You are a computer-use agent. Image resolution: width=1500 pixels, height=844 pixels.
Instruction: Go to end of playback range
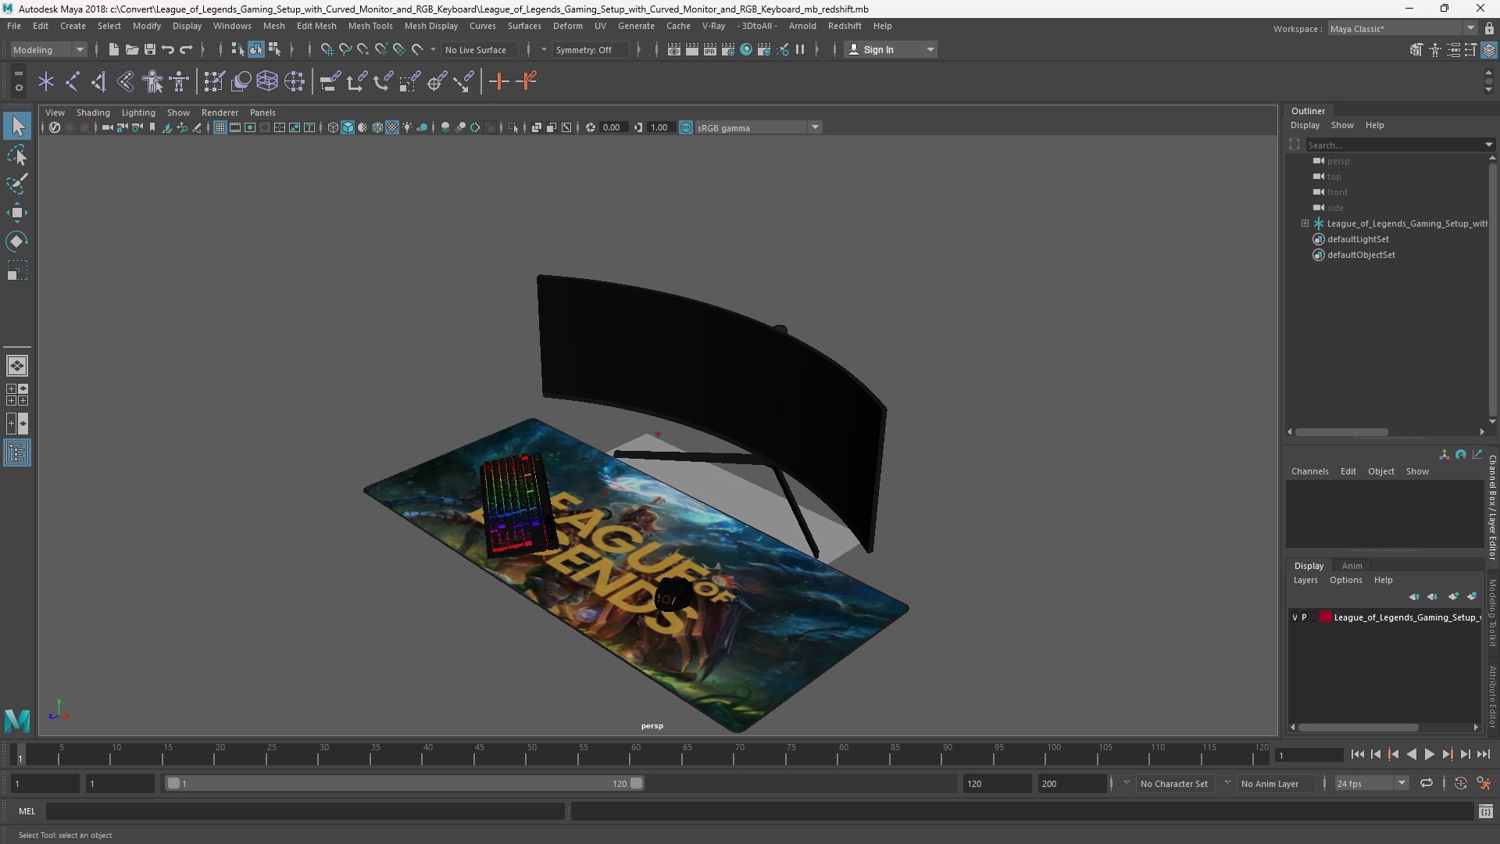point(1483,755)
